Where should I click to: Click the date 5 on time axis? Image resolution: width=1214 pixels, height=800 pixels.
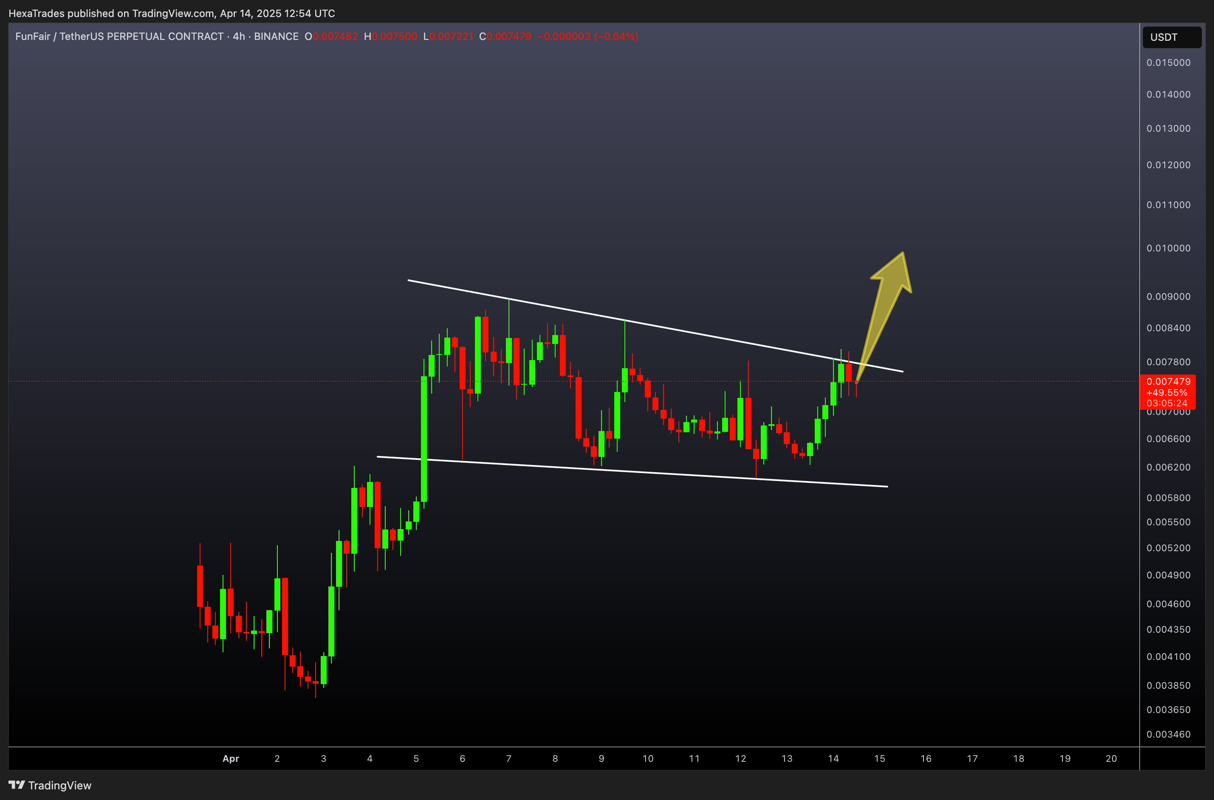coord(416,759)
